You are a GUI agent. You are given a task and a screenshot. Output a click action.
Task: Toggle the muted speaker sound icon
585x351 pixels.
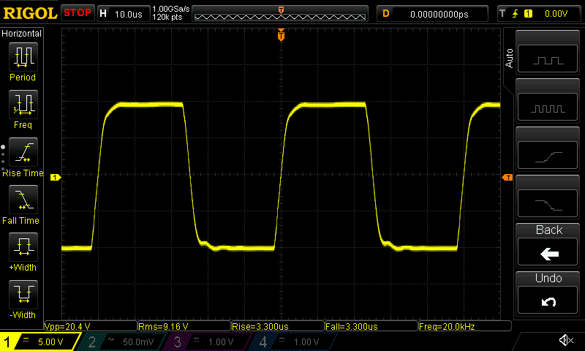(566, 340)
